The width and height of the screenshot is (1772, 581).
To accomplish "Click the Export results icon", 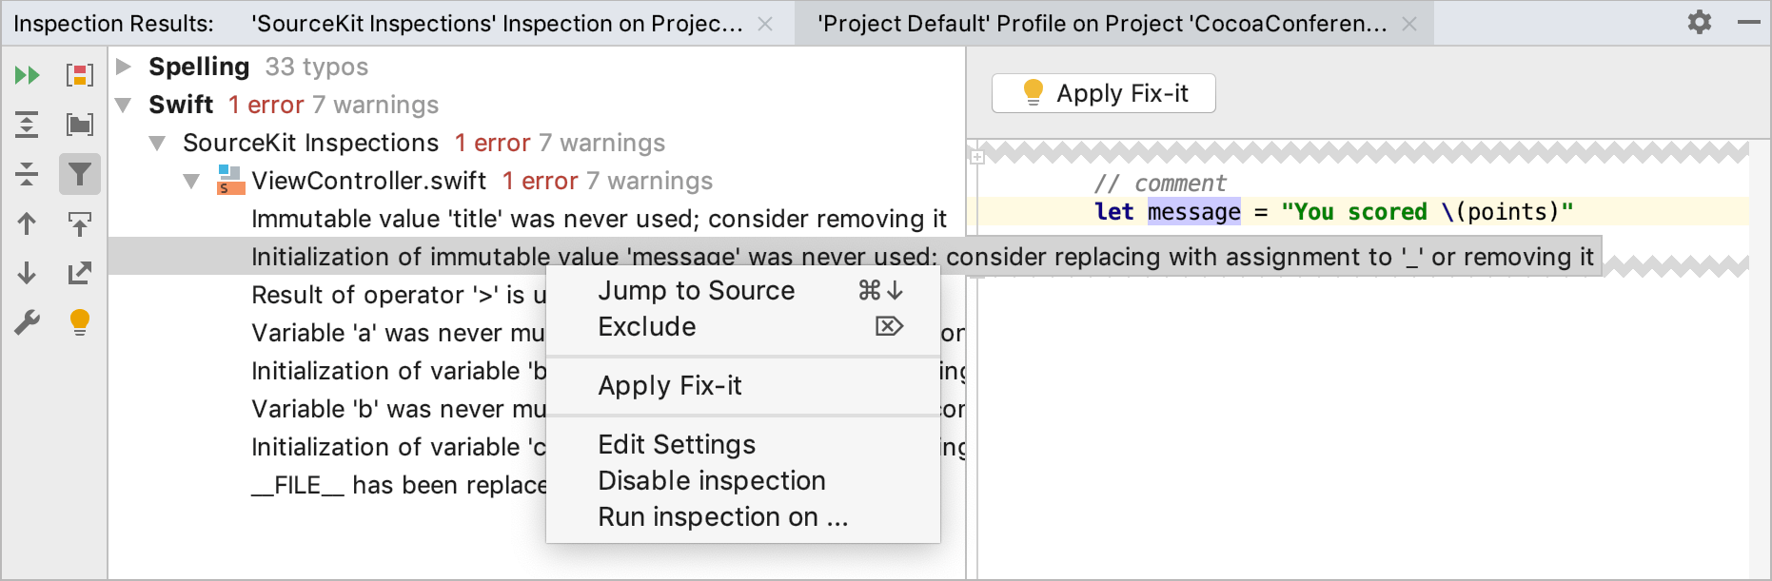I will tap(80, 273).
